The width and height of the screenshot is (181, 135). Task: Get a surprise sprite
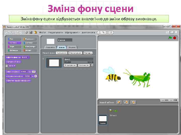coord(133,102)
